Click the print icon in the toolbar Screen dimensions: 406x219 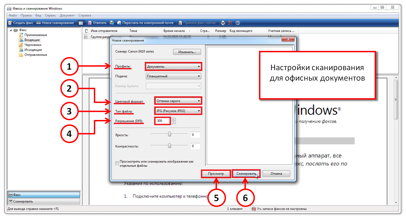223,23
